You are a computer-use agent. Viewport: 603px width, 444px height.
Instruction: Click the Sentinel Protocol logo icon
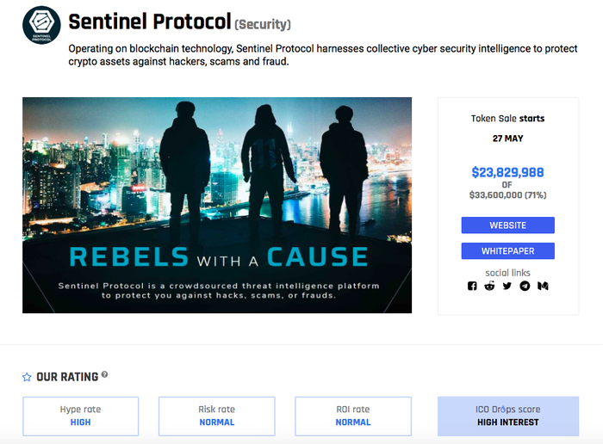pos(40,25)
